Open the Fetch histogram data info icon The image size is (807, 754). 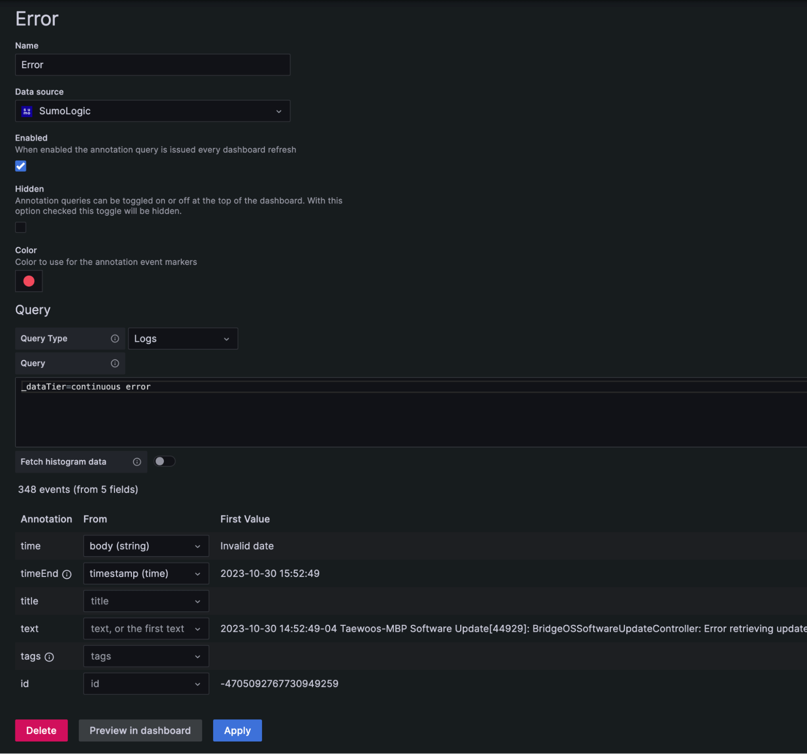(x=137, y=462)
